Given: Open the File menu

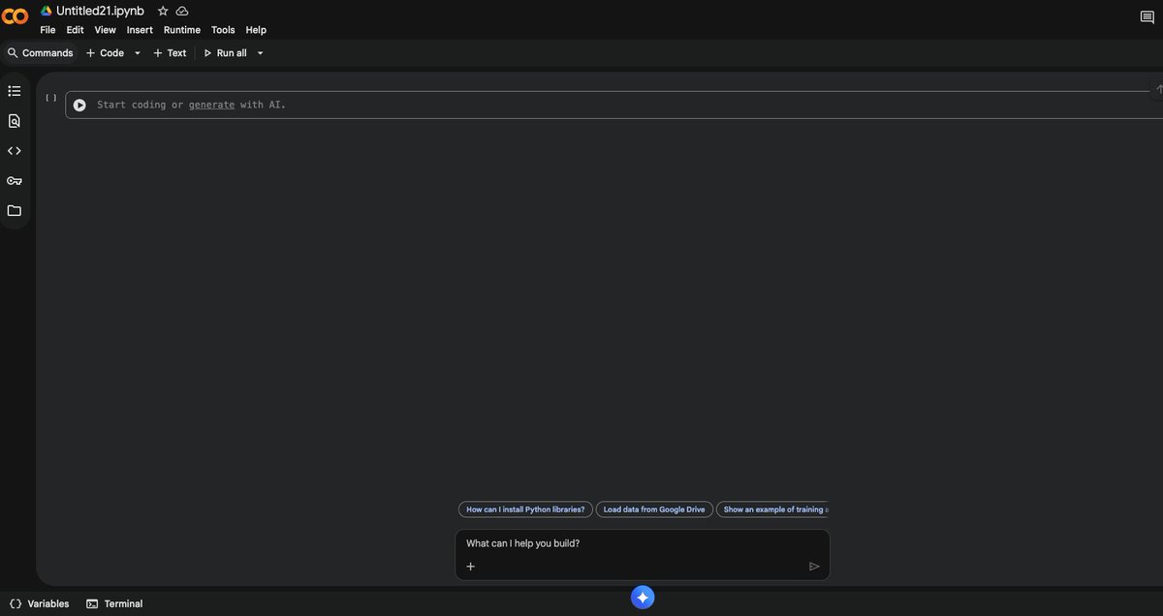Looking at the screenshot, I should [x=47, y=30].
